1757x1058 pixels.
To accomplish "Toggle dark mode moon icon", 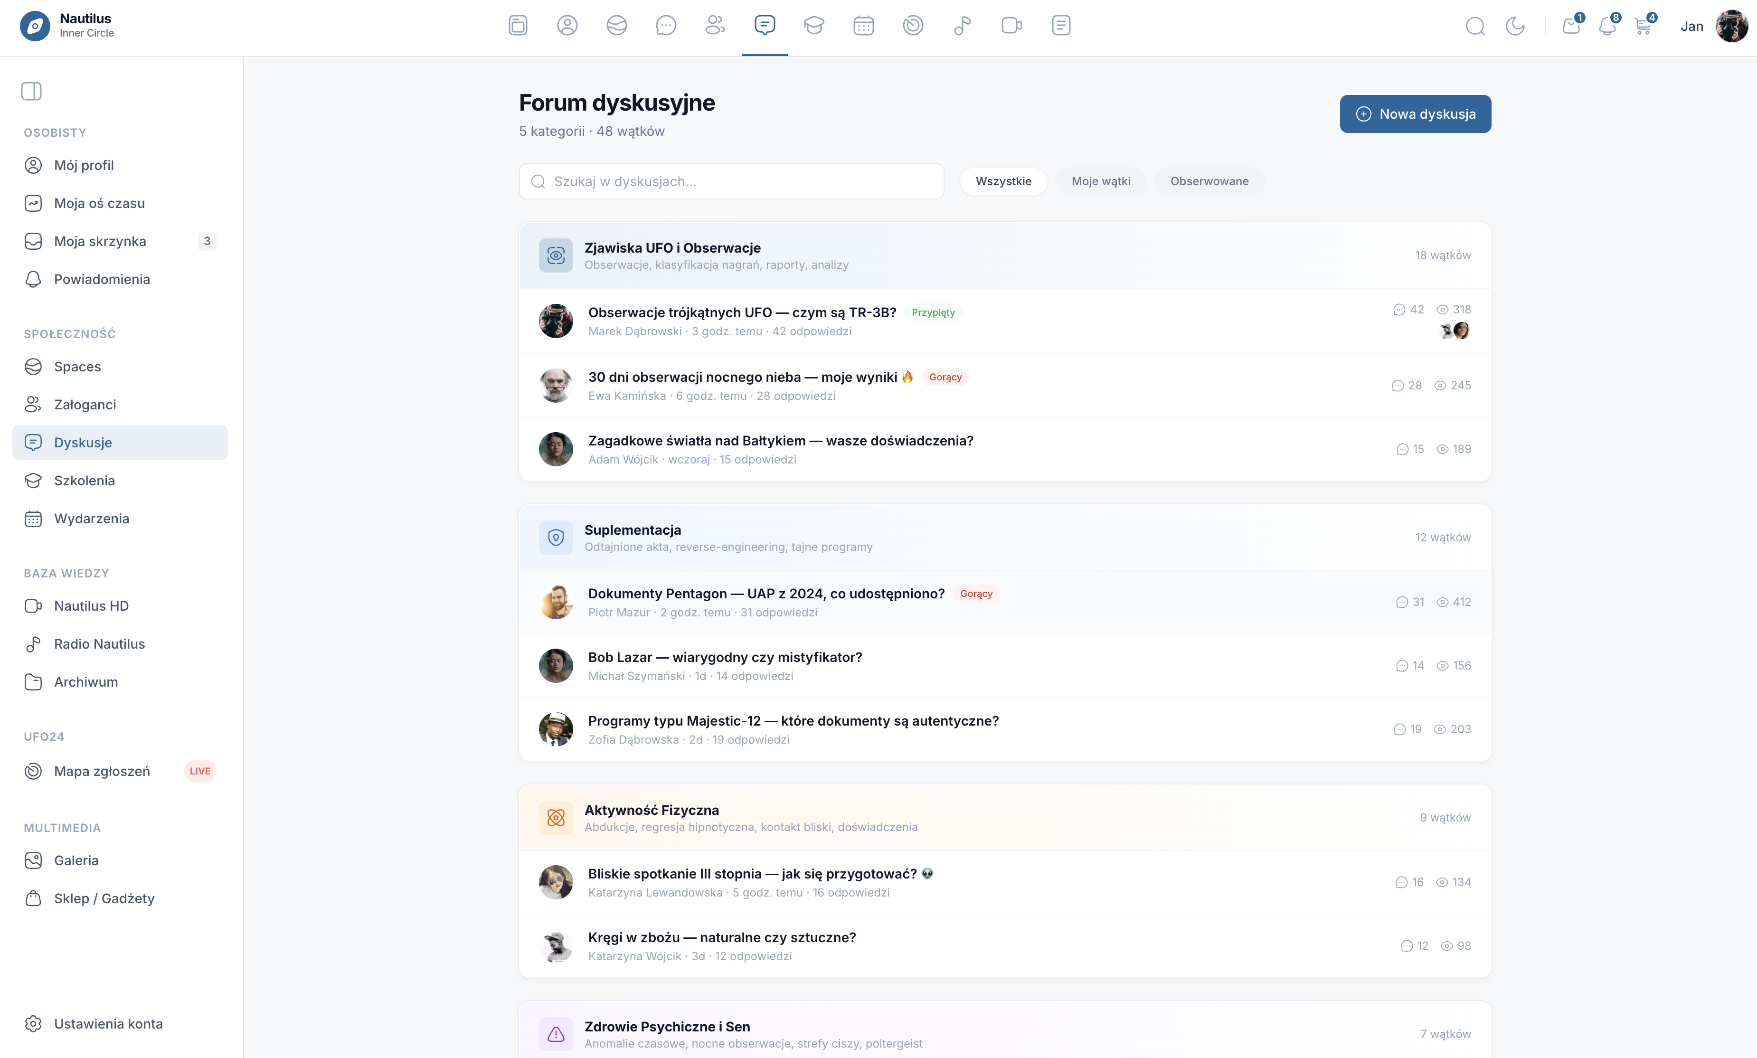I will pyautogui.click(x=1515, y=27).
